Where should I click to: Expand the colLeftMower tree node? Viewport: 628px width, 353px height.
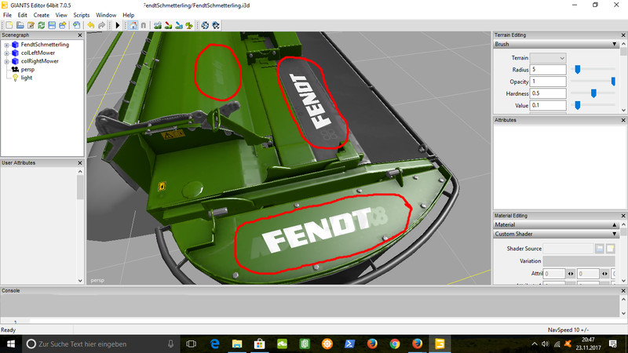(x=6, y=53)
